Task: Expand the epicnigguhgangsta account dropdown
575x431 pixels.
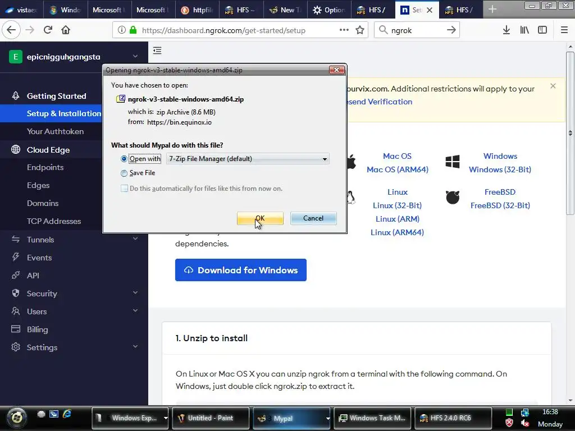Action: pyautogui.click(x=135, y=57)
